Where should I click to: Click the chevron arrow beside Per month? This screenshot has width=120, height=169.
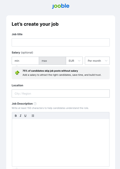pyautogui.click(x=106, y=61)
